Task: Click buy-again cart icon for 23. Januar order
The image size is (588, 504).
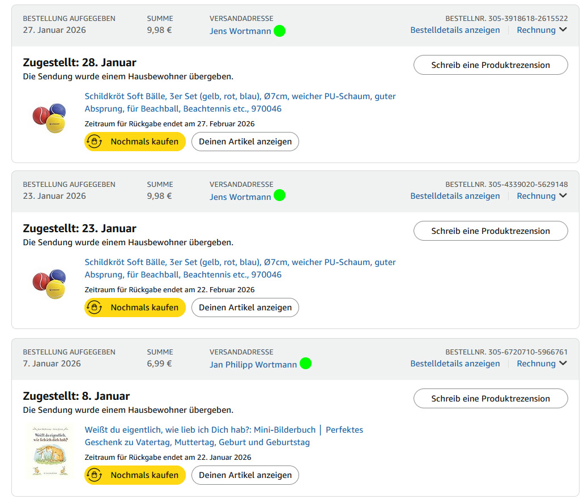Action: pyautogui.click(x=94, y=307)
